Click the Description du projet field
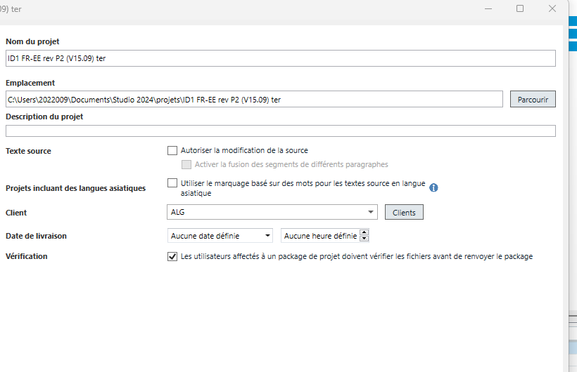The height and width of the screenshot is (372, 577). click(x=280, y=131)
